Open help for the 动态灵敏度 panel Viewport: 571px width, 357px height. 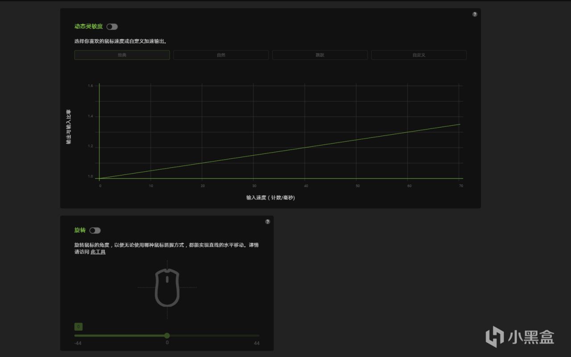pos(475,14)
